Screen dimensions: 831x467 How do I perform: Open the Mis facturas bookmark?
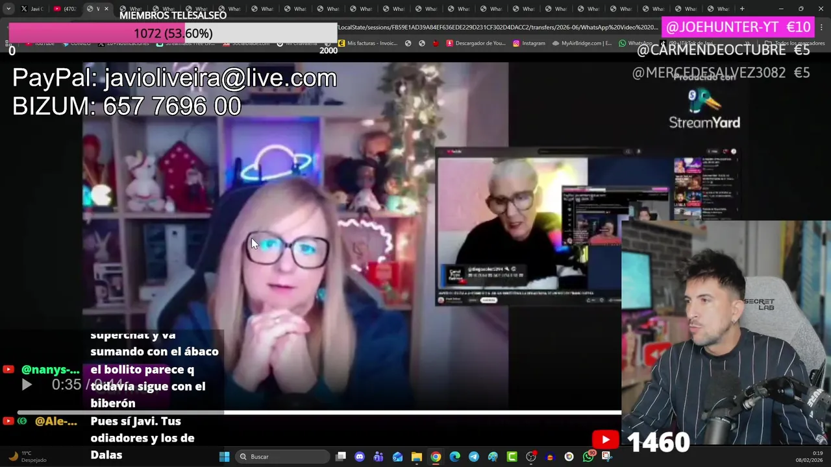pyautogui.click(x=367, y=43)
